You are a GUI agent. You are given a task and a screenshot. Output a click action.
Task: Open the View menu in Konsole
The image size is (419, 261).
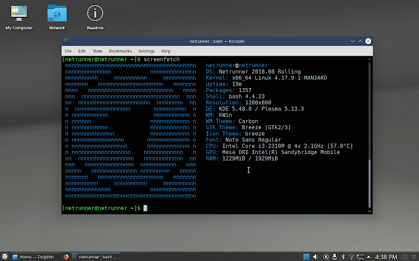(x=98, y=51)
